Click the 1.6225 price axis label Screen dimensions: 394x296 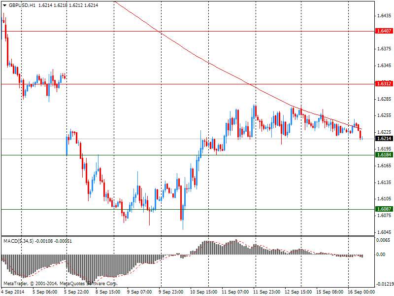coord(385,132)
